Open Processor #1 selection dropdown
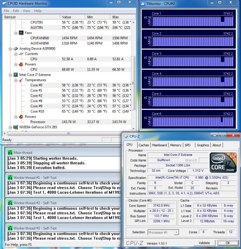 tap(163, 232)
